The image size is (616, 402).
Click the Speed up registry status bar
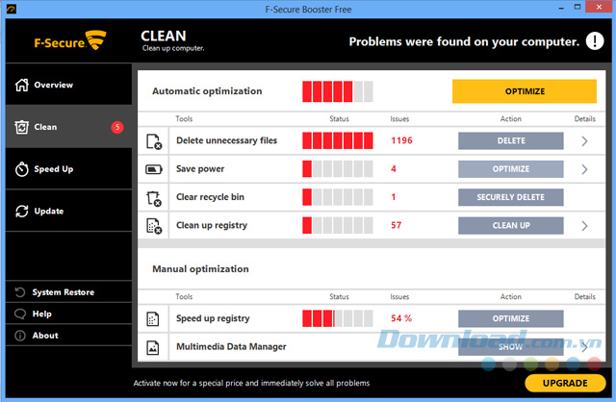click(338, 318)
